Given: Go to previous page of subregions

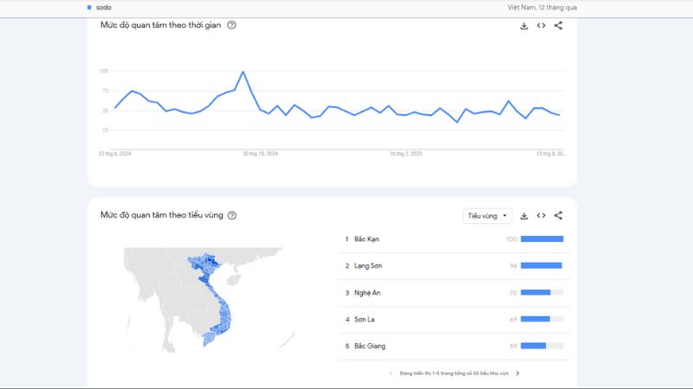Looking at the screenshot, I should tap(391, 373).
